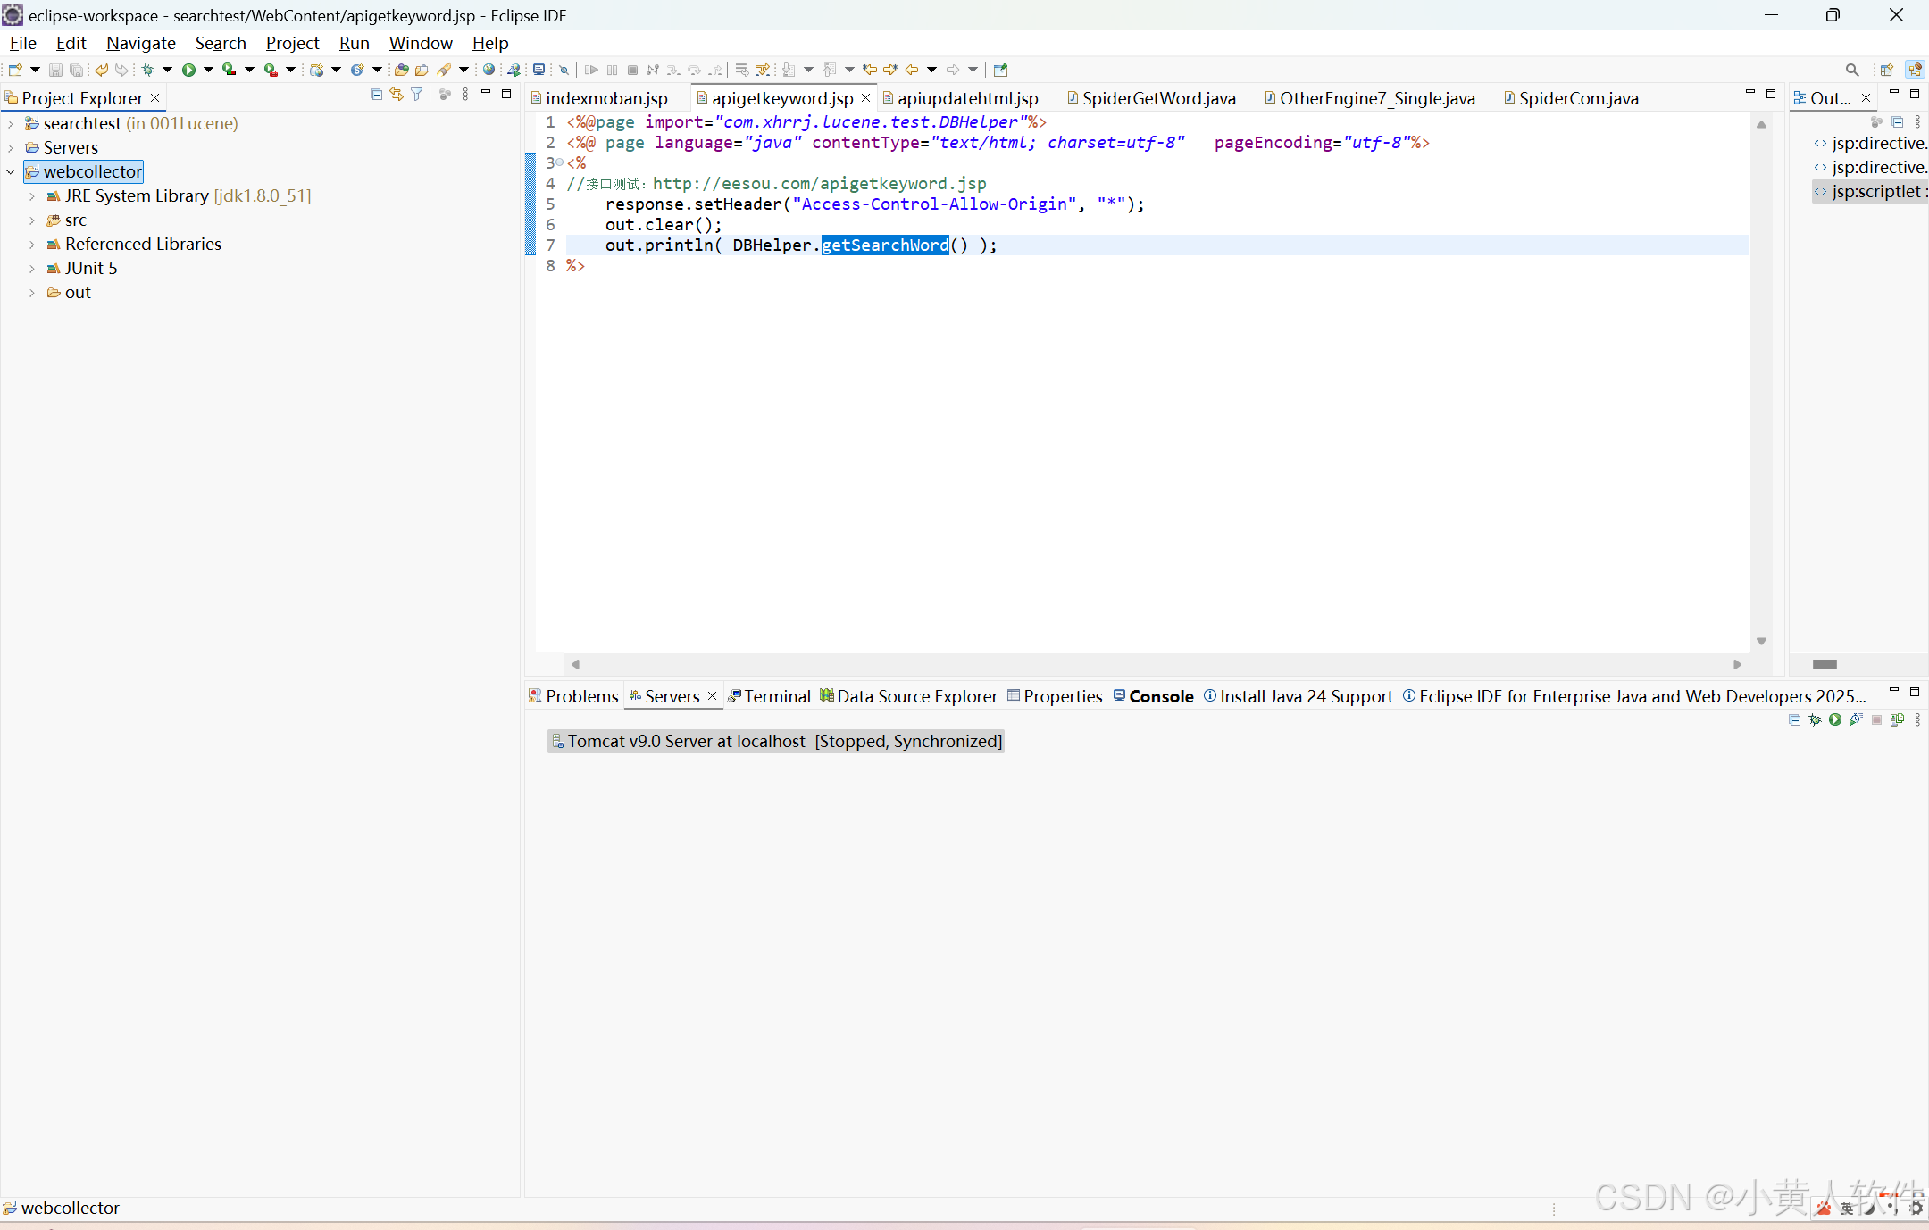Click the editor horizontal scrollbar right arrow
The image size is (1929, 1230).
1737,664
